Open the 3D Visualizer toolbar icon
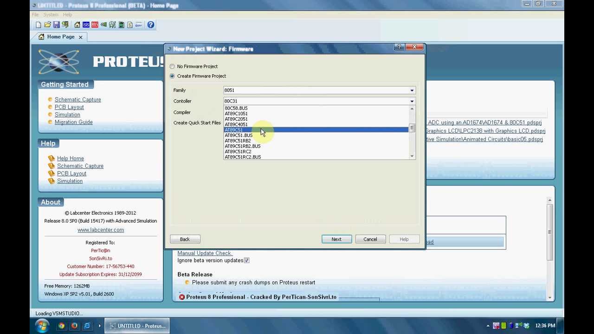This screenshot has height=334, width=594. tap(103, 25)
